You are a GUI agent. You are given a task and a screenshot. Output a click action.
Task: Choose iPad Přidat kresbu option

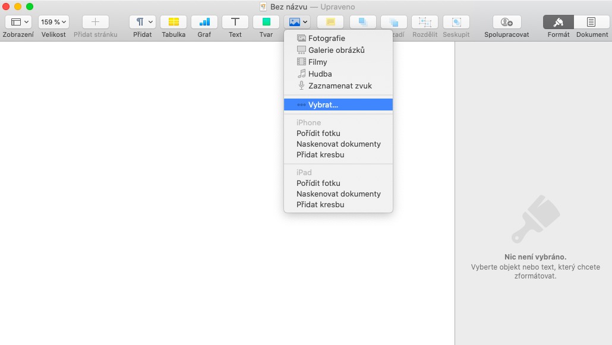[x=339, y=204]
